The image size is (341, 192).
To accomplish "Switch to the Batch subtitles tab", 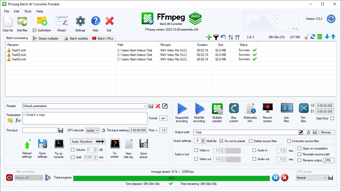I will [x=77, y=39].
